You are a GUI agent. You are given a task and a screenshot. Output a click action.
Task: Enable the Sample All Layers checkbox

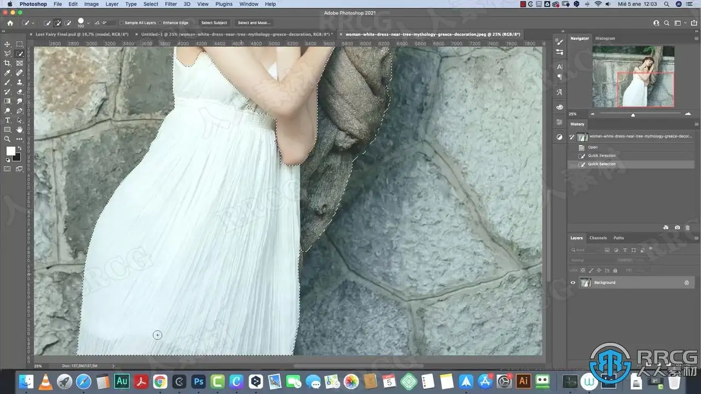122,23
